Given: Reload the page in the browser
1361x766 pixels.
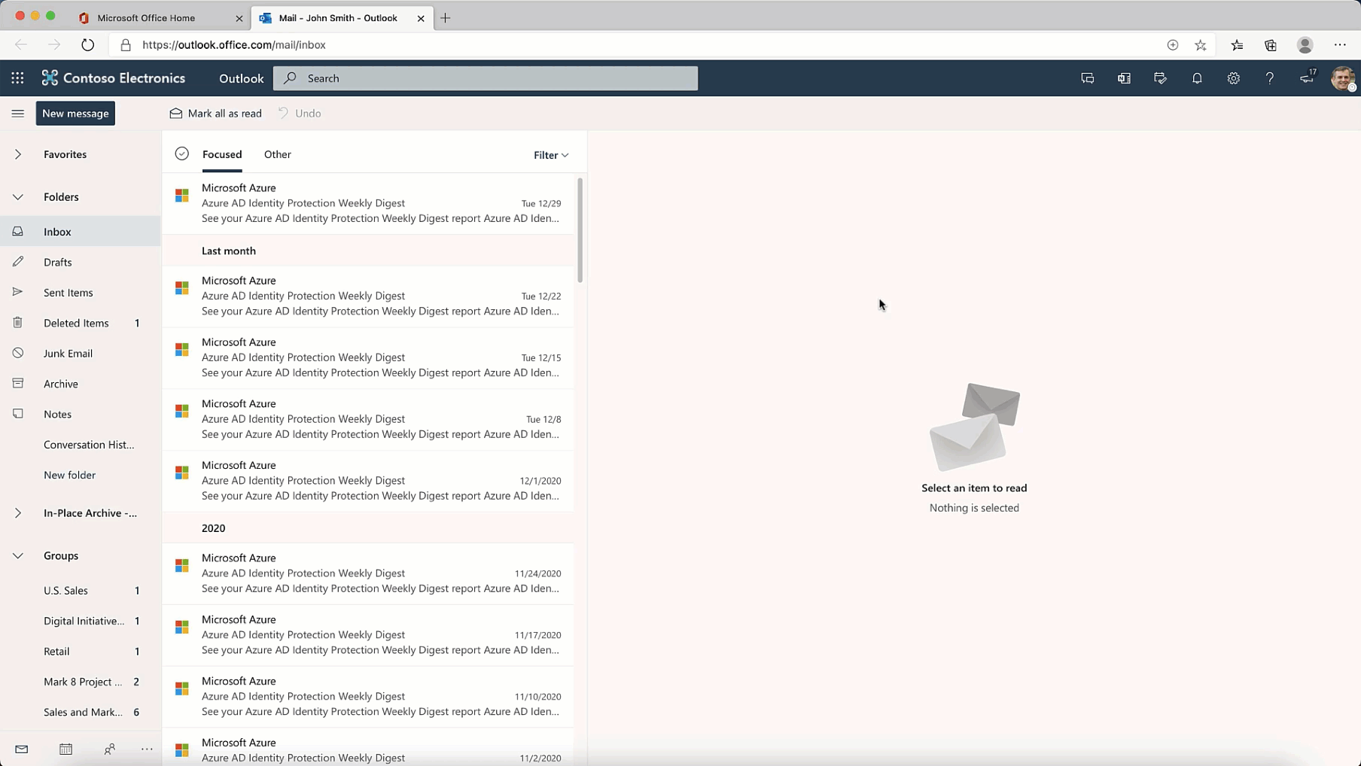Looking at the screenshot, I should 88,45.
